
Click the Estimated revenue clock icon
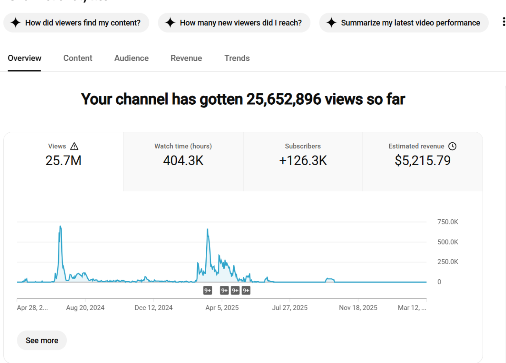(452, 146)
